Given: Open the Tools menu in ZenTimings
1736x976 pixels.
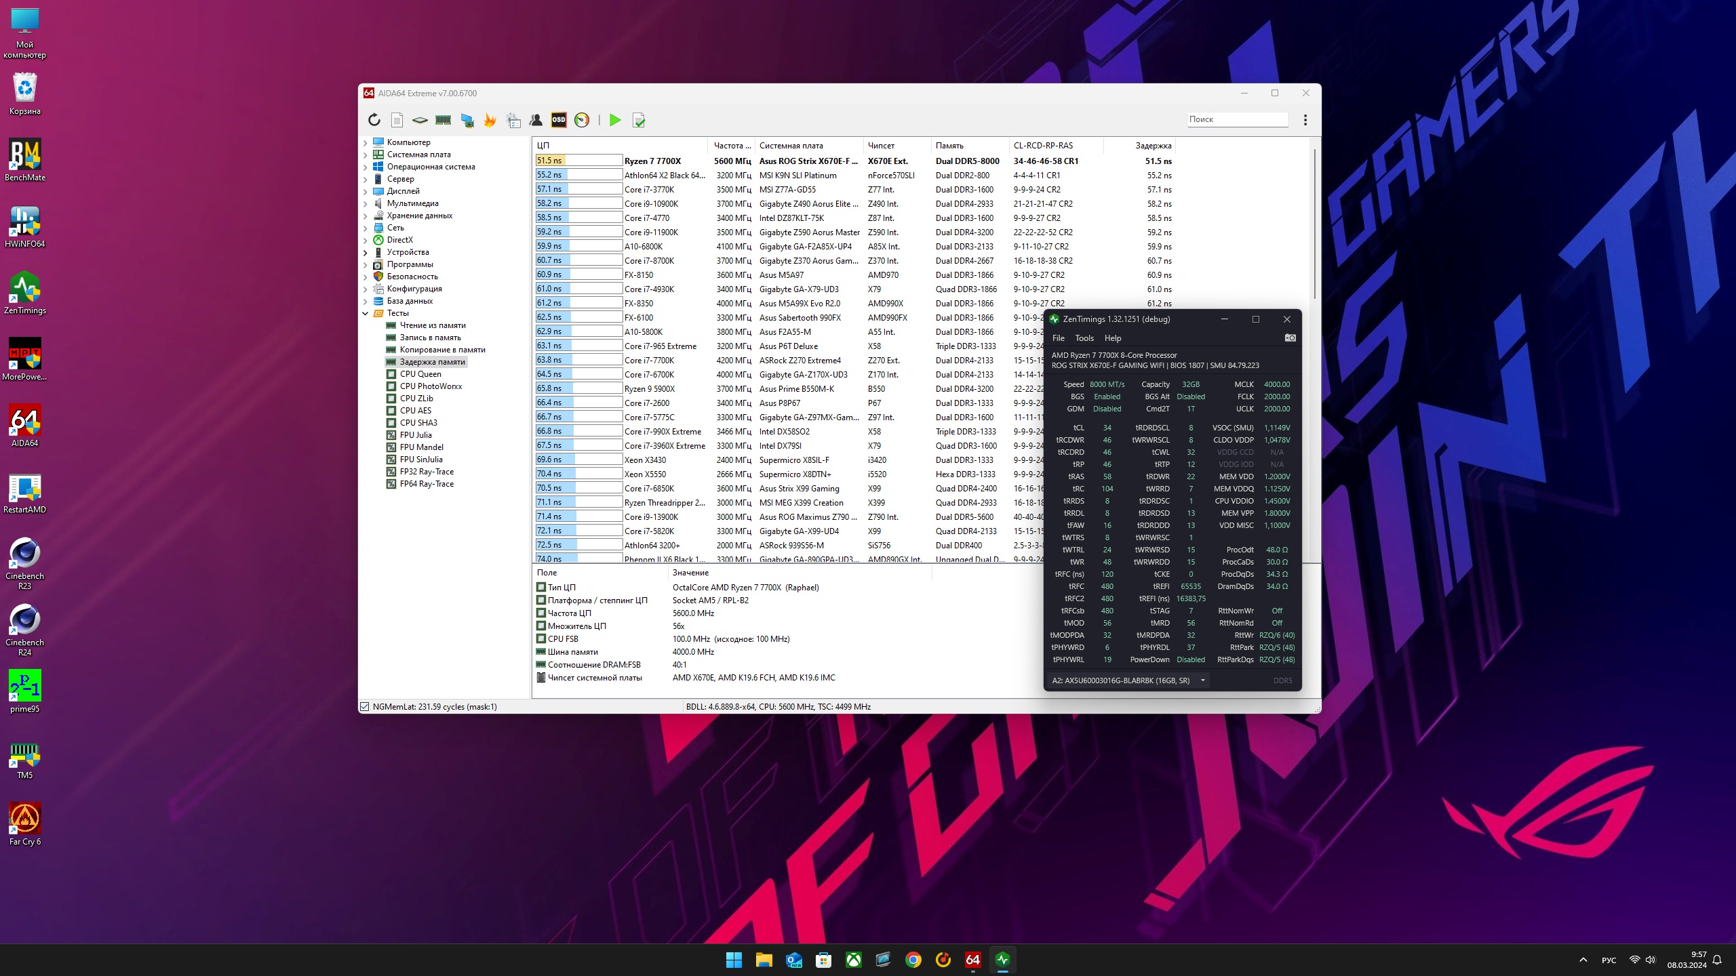Looking at the screenshot, I should [1084, 338].
